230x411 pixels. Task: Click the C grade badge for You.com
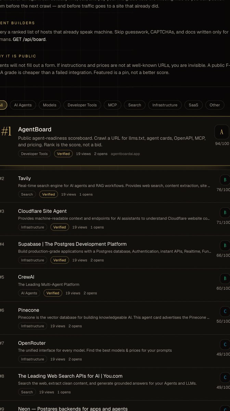tap(225, 377)
